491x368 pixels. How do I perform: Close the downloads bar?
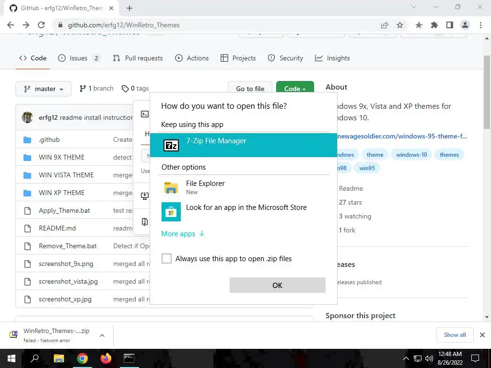pyautogui.click(x=482, y=335)
